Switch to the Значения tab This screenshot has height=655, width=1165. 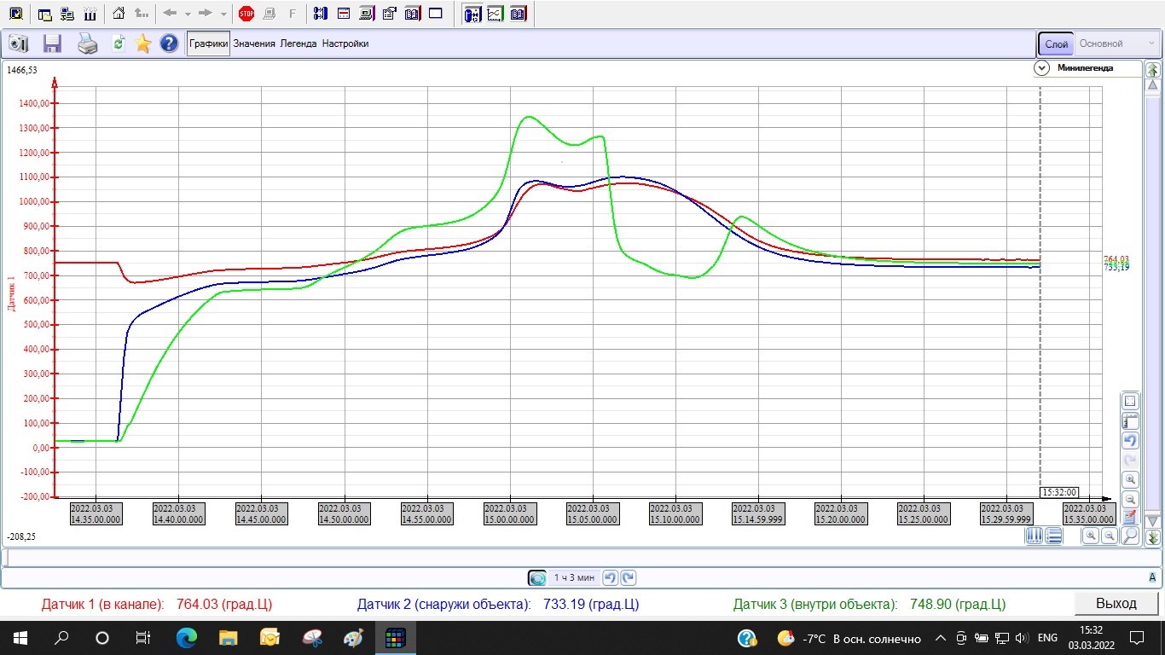[254, 43]
